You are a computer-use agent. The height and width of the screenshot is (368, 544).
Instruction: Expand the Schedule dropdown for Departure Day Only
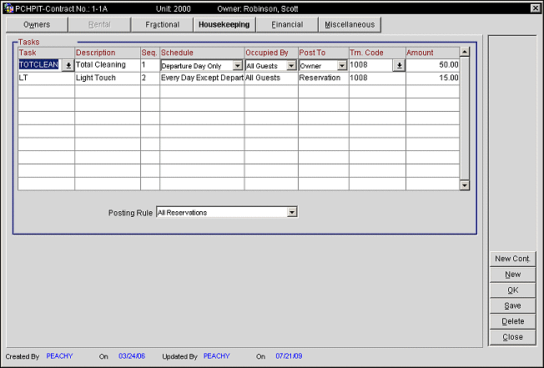tap(237, 65)
